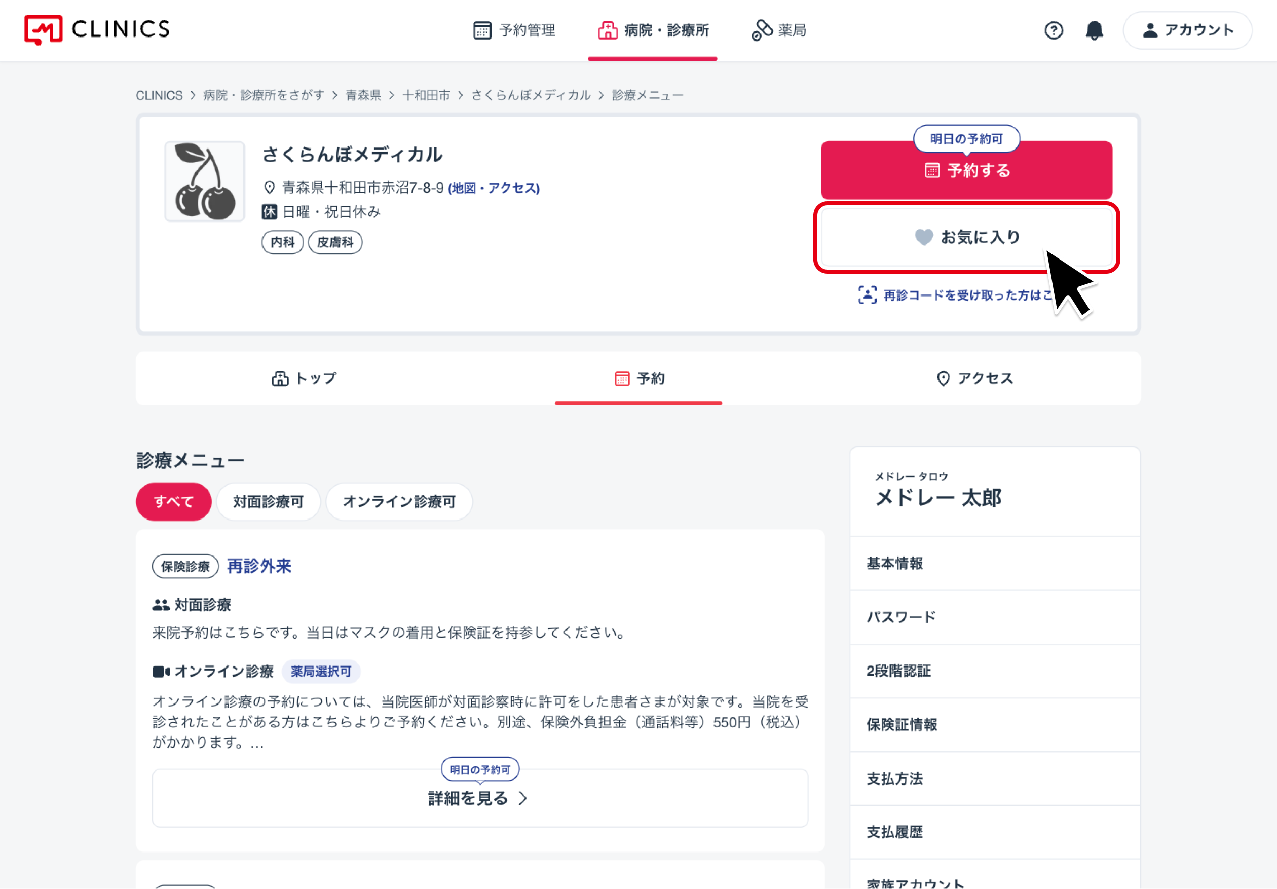Select the 対面診療可 filter
This screenshot has width=1277, height=889.
point(268,502)
